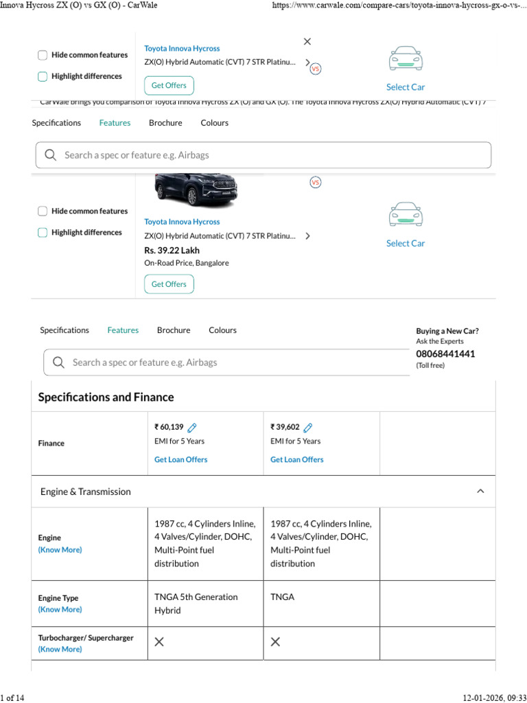Open variant chevron beside lower ZX(O) Hybrid text

pyautogui.click(x=307, y=236)
